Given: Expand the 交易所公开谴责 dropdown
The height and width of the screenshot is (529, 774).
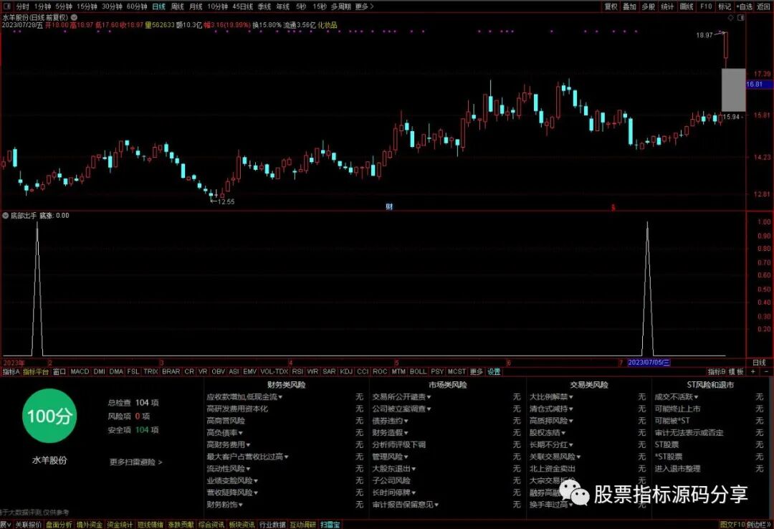Looking at the screenshot, I should click(401, 396).
